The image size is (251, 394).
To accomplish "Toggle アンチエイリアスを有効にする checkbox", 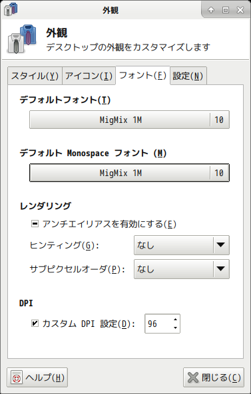I will coord(35,224).
